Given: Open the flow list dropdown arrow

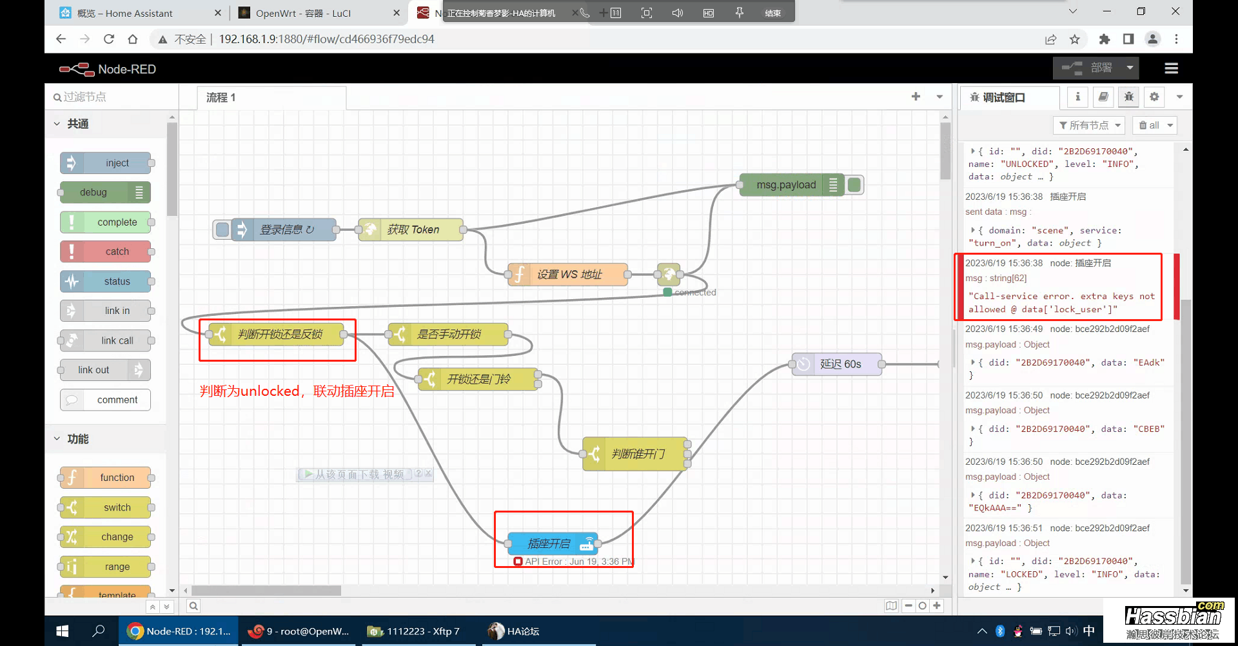Looking at the screenshot, I should (939, 97).
